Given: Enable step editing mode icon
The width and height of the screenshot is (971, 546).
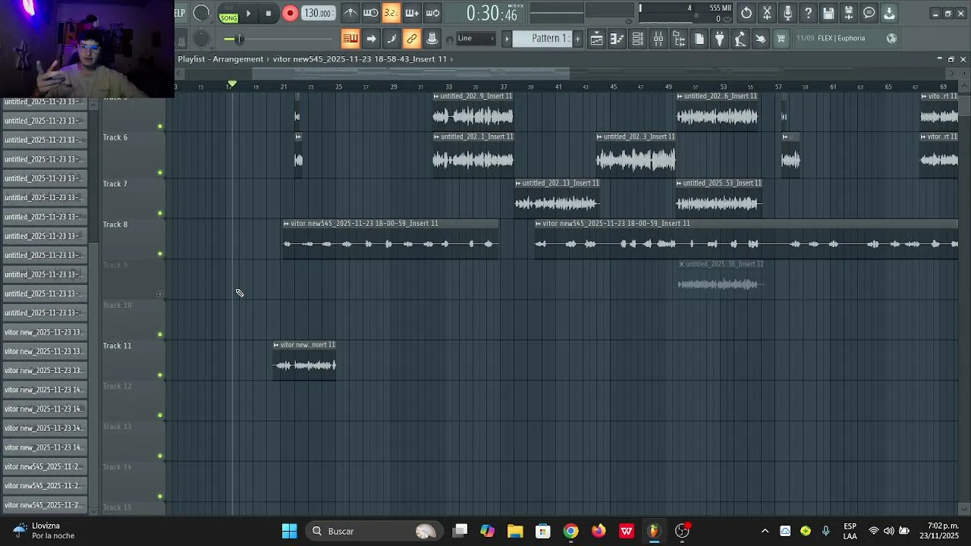Looking at the screenshot, I should pyautogui.click(x=391, y=39).
